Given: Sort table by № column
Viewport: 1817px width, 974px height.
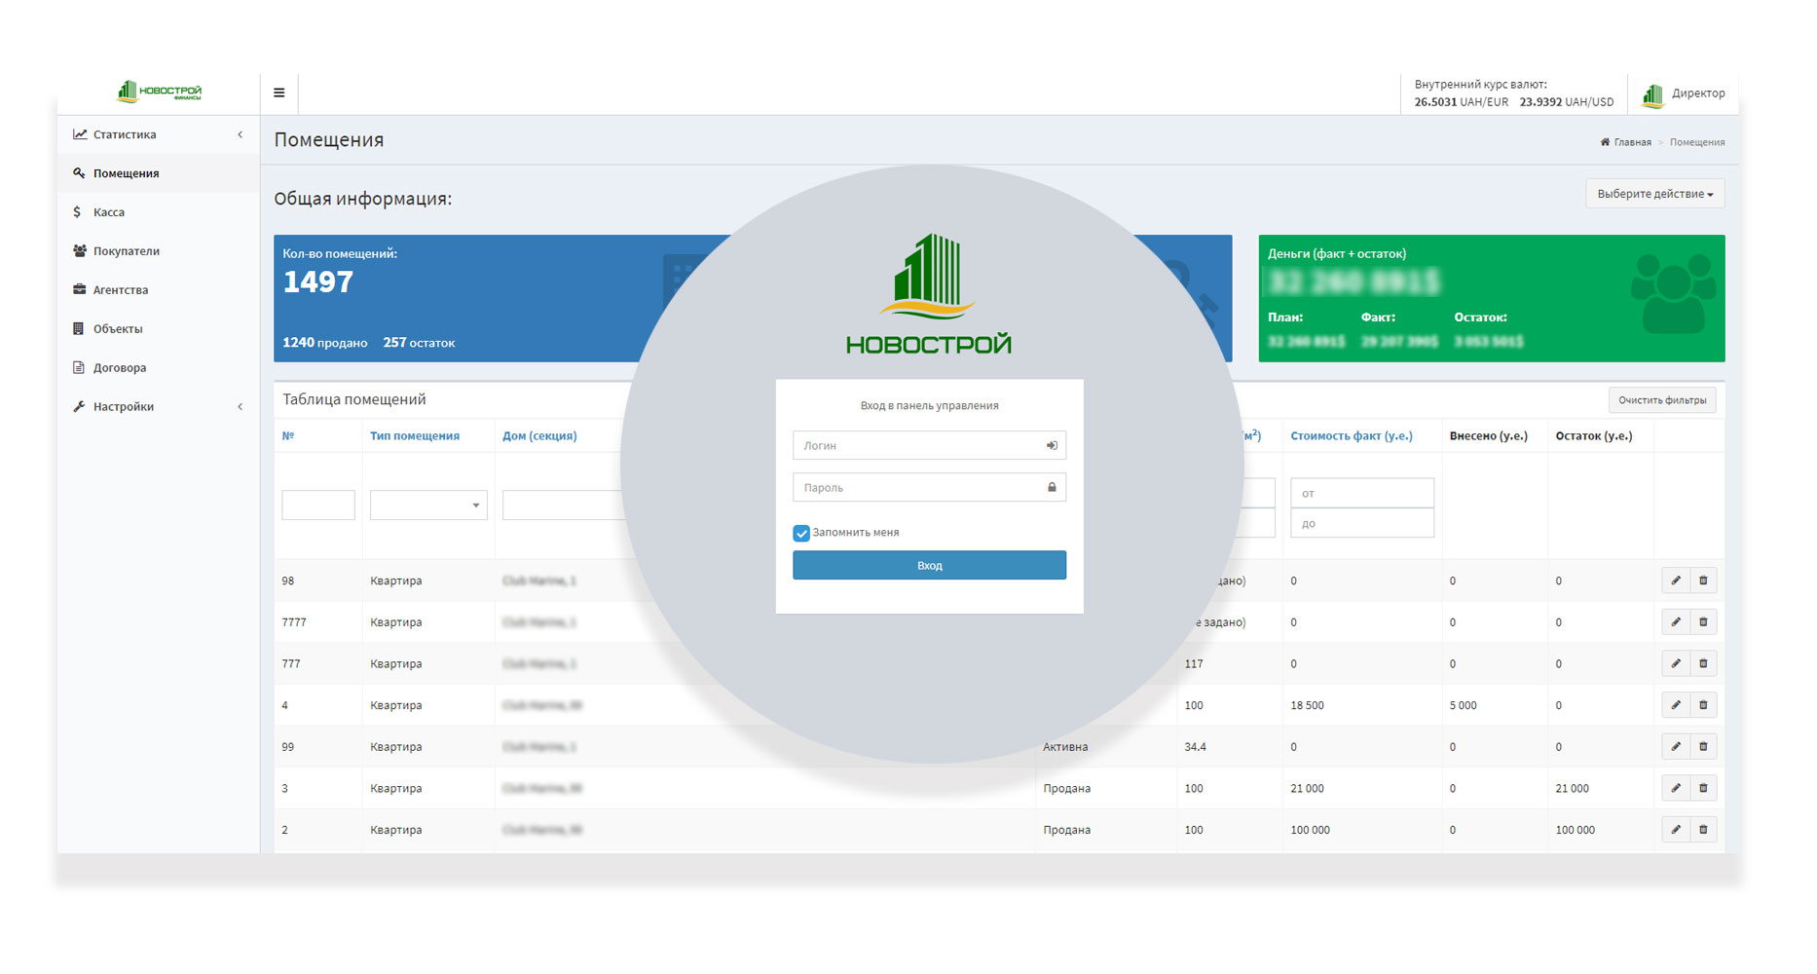Looking at the screenshot, I should pos(288,436).
